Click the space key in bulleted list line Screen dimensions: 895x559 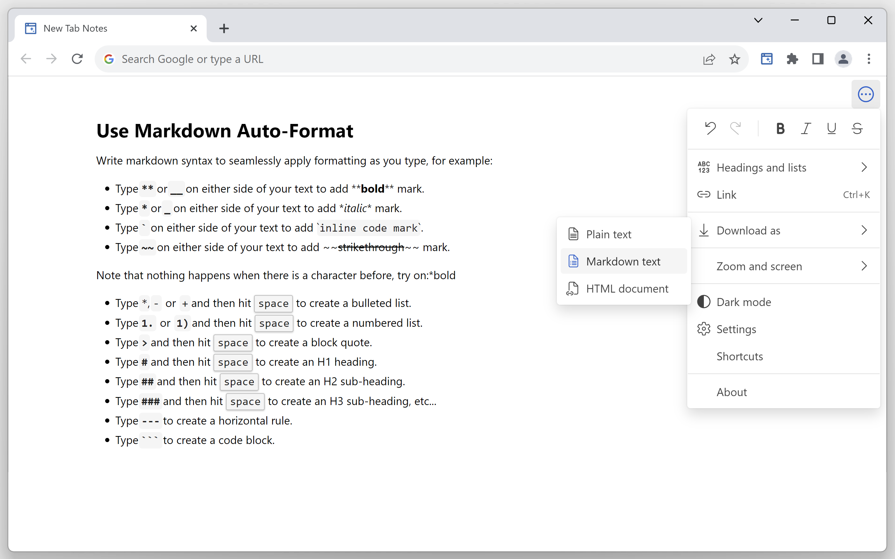273,303
